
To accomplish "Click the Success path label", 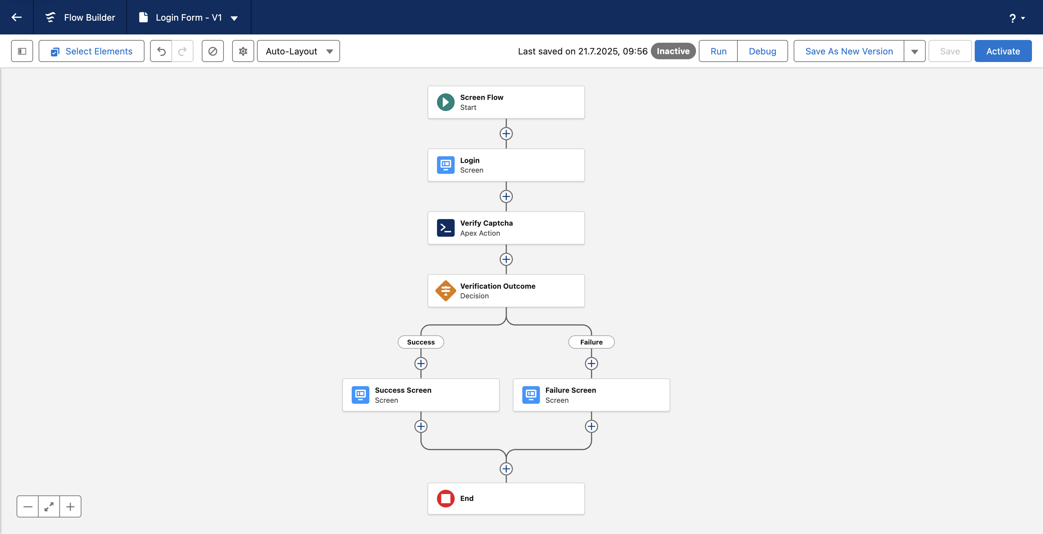I will (421, 342).
